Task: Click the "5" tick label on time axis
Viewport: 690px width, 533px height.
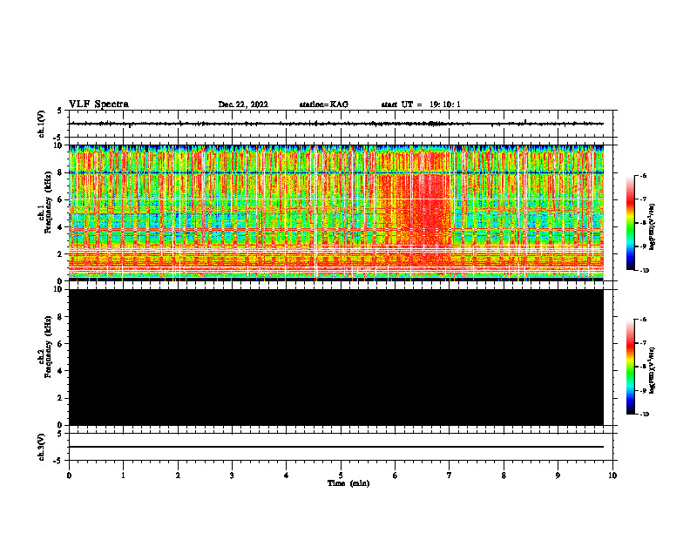Action: tap(341, 476)
